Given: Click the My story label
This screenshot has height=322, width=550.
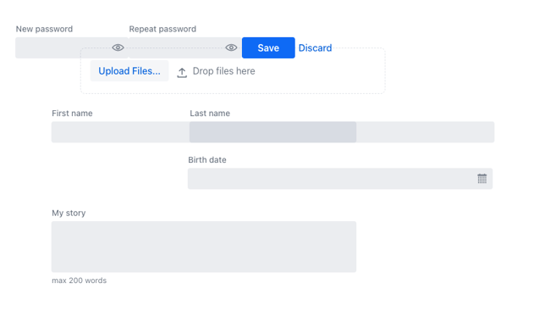Looking at the screenshot, I should tap(69, 213).
